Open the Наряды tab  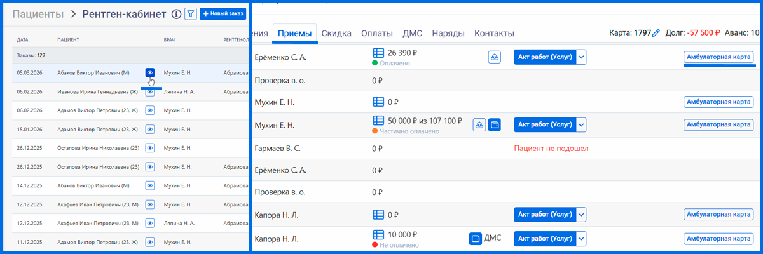click(x=448, y=33)
